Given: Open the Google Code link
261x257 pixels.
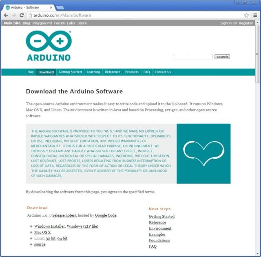Looking at the screenshot, I should click(106, 215).
